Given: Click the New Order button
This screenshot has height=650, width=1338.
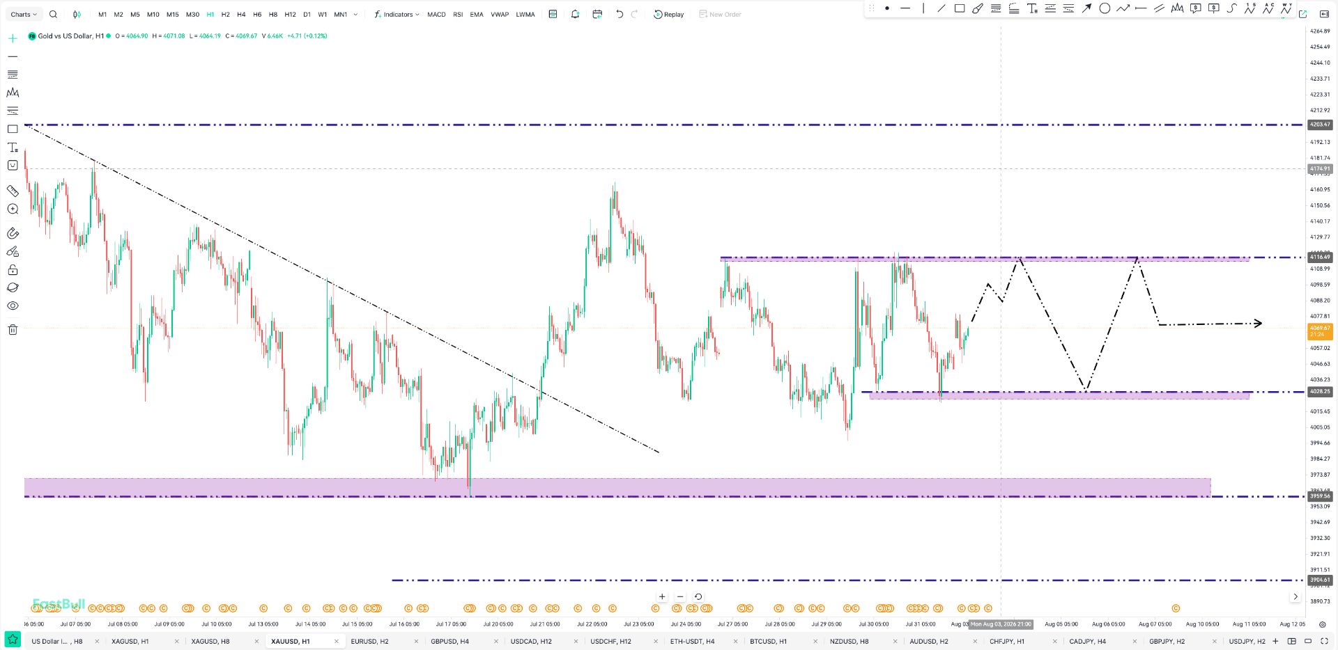Looking at the screenshot, I should (x=720, y=15).
